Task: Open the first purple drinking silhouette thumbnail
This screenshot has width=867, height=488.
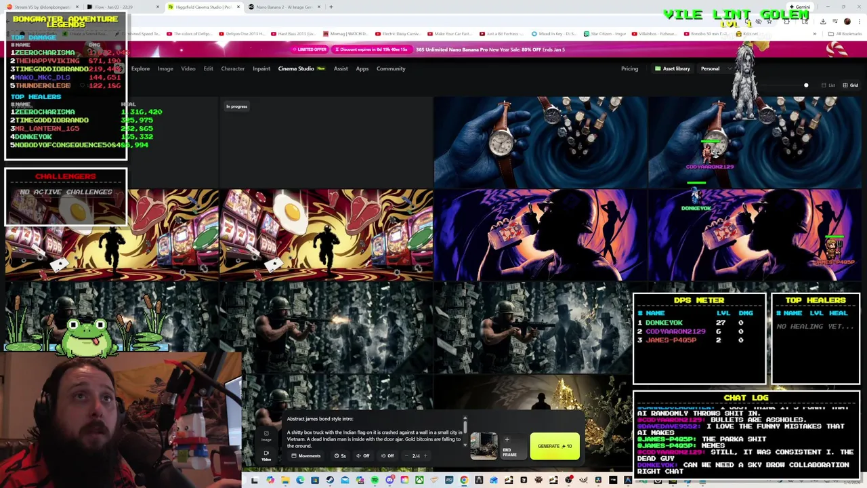Action: pyautogui.click(x=540, y=235)
